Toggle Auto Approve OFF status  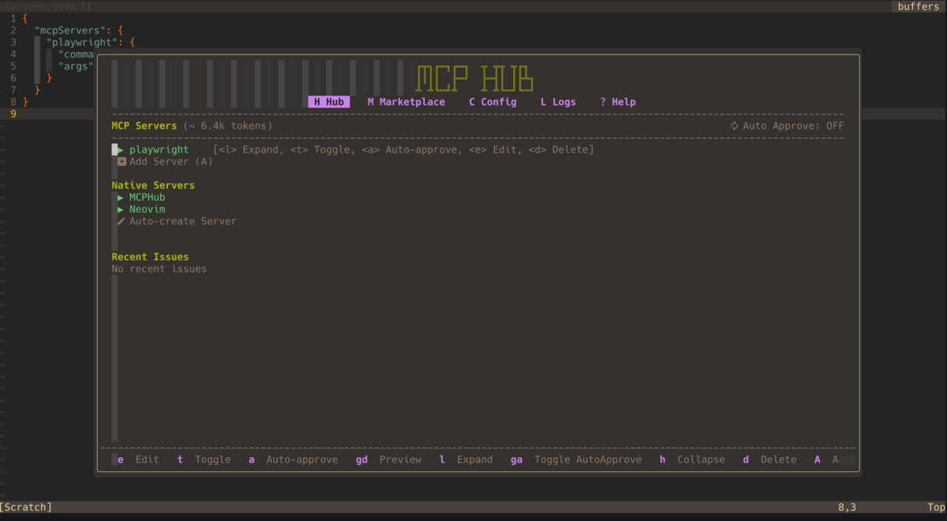pos(793,126)
